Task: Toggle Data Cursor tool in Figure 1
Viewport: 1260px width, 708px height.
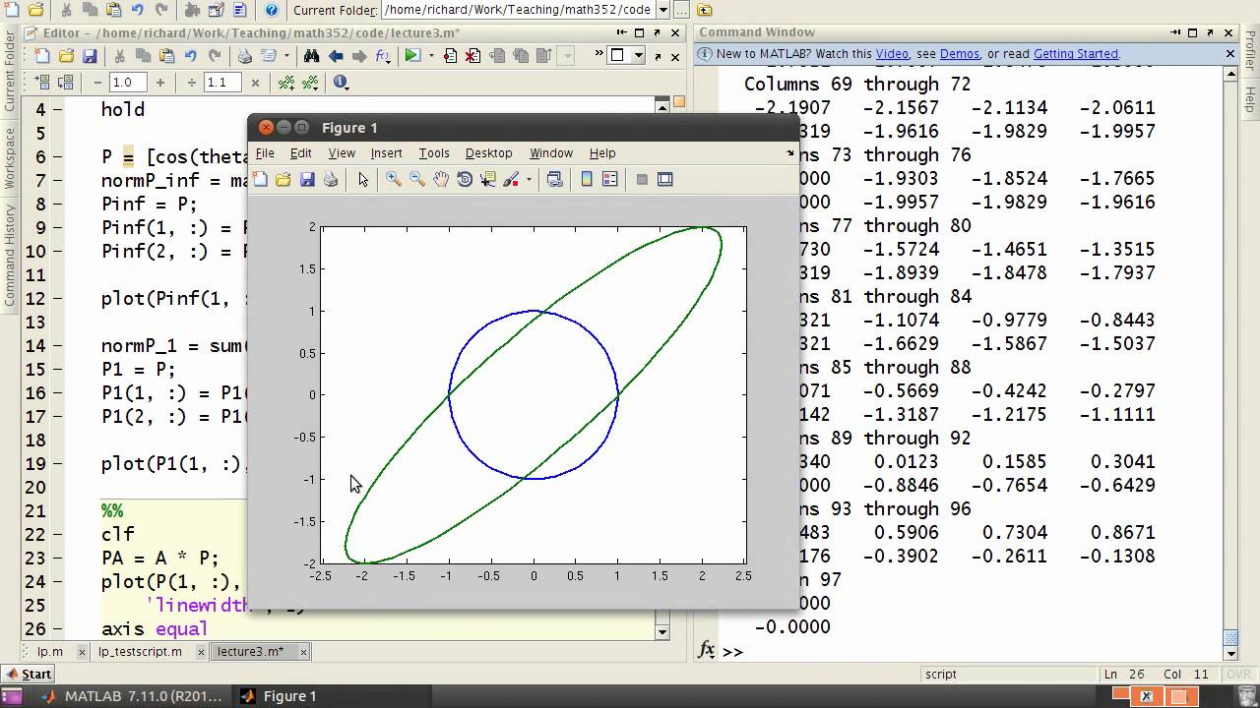Action: click(488, 179)
